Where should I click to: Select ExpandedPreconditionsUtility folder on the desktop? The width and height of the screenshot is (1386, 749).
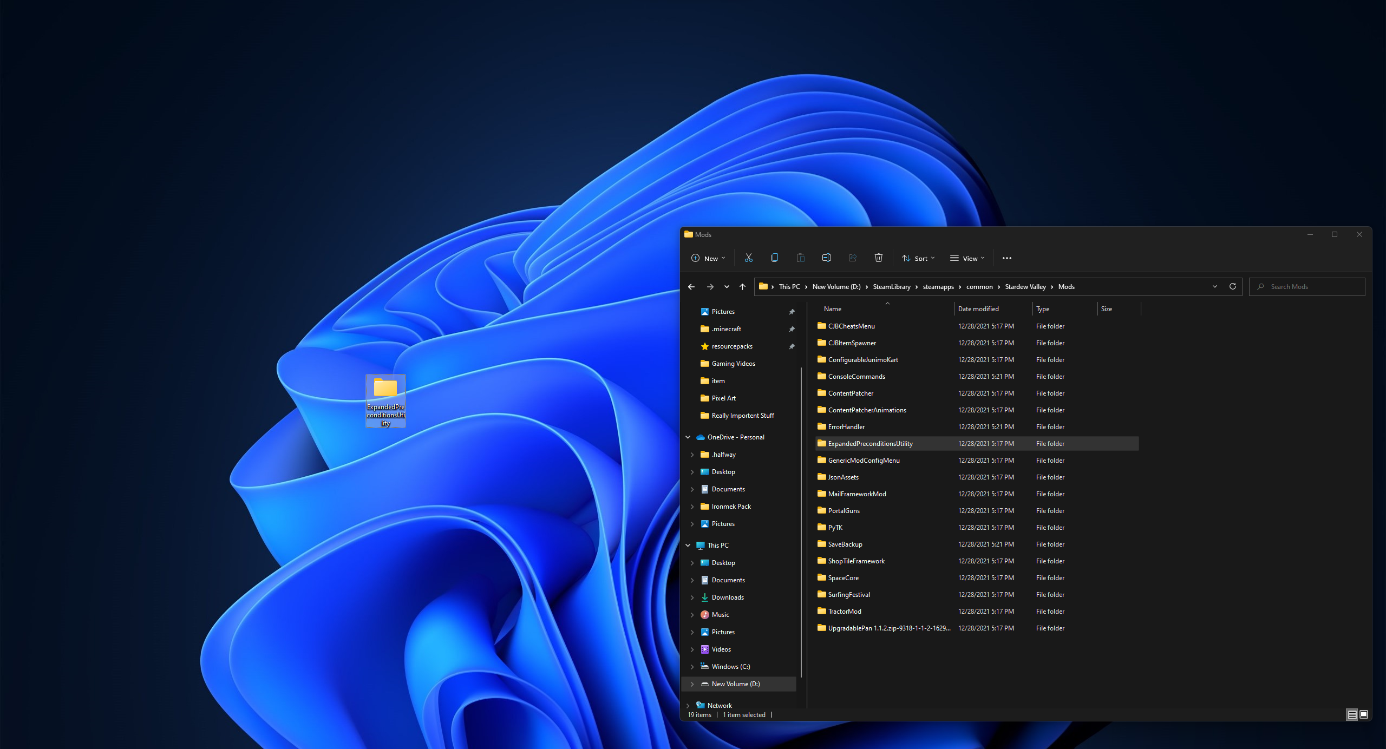385,400
